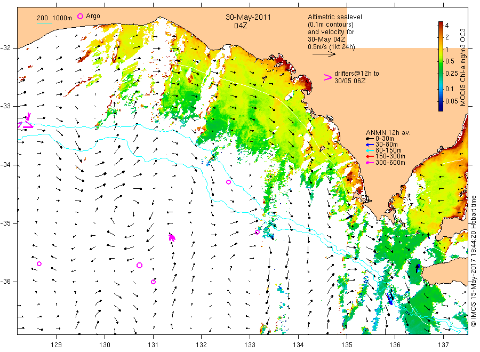Click the longitude label 133
Image resolution: width=480 pixels, height=352 pixels.
coord(250,345)
